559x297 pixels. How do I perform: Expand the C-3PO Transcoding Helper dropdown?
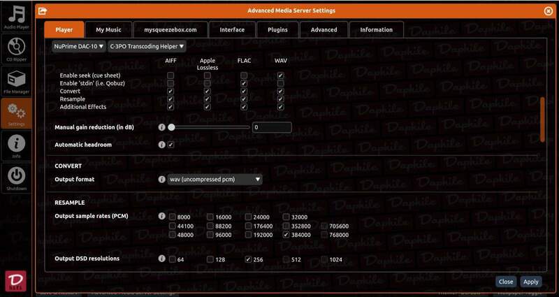147,46
